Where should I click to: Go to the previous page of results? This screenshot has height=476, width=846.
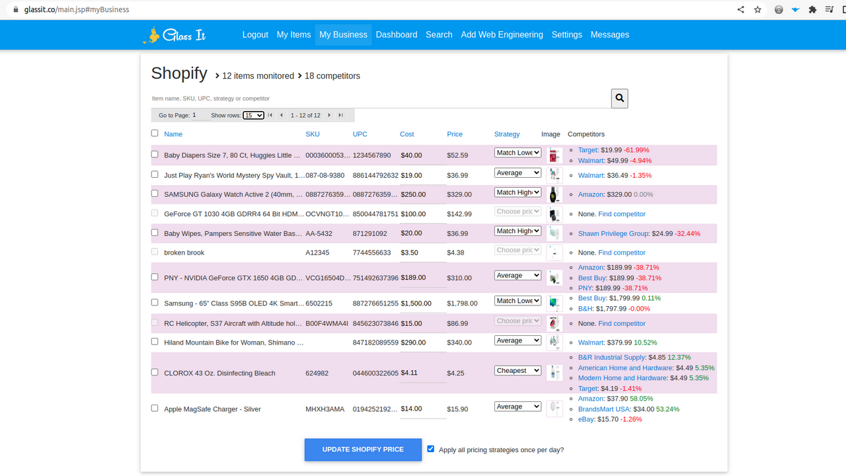coord(282,115)
